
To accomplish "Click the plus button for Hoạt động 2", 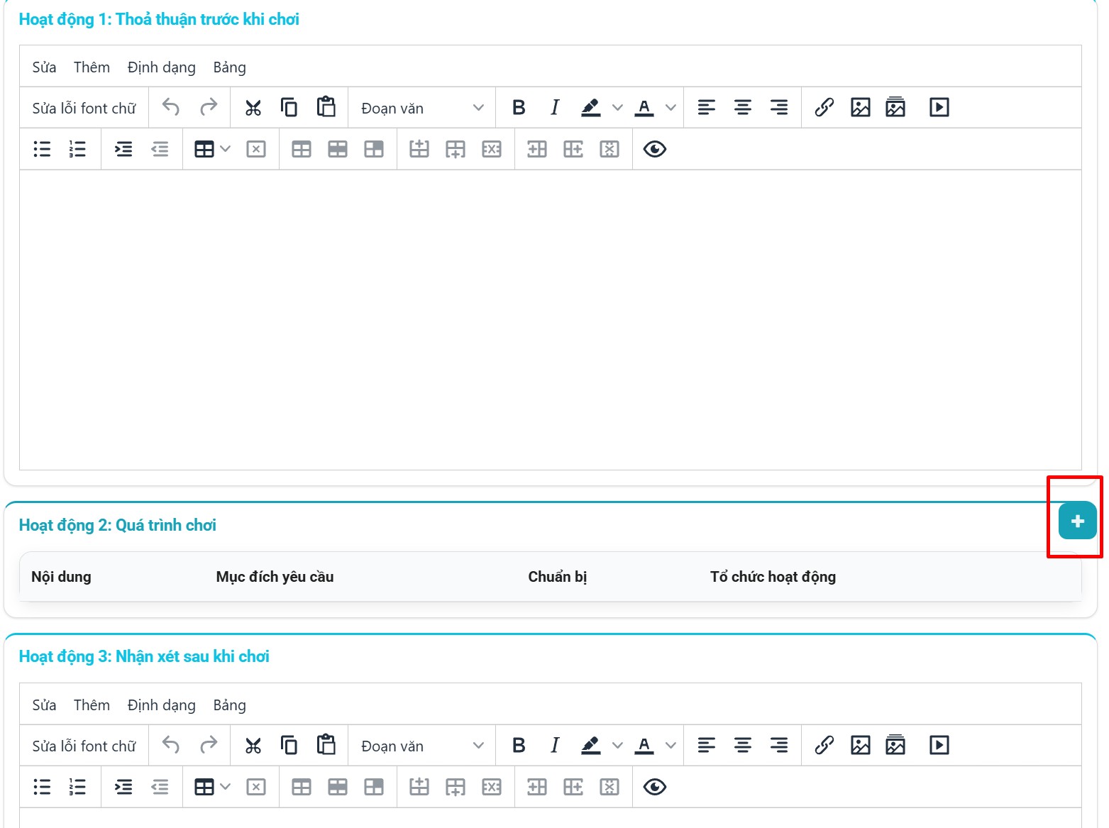I will 1077,521.
